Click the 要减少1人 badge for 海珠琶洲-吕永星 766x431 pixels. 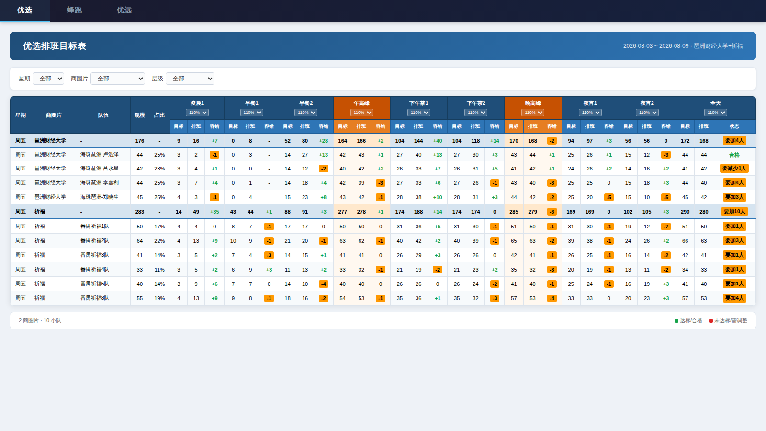click(x=734, y=169)
